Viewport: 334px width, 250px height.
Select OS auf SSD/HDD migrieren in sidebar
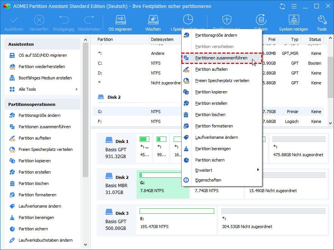coord(42,55)
